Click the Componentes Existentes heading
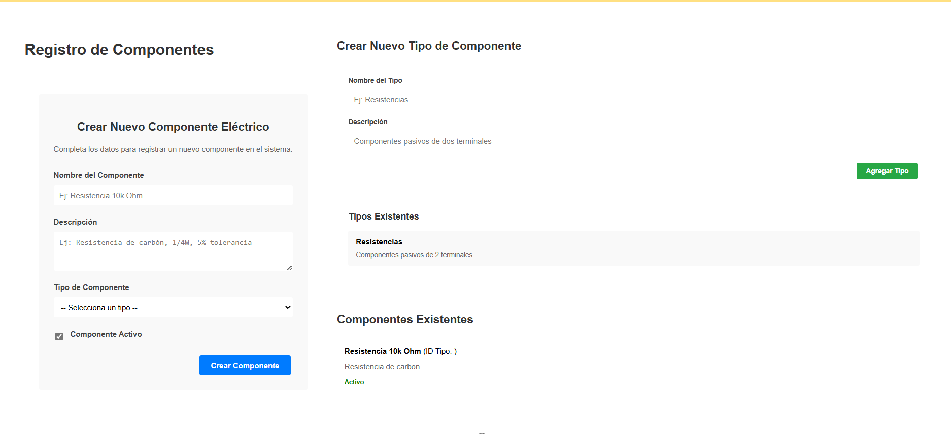This screenshot has width=951, height=434. coord(405,319)
